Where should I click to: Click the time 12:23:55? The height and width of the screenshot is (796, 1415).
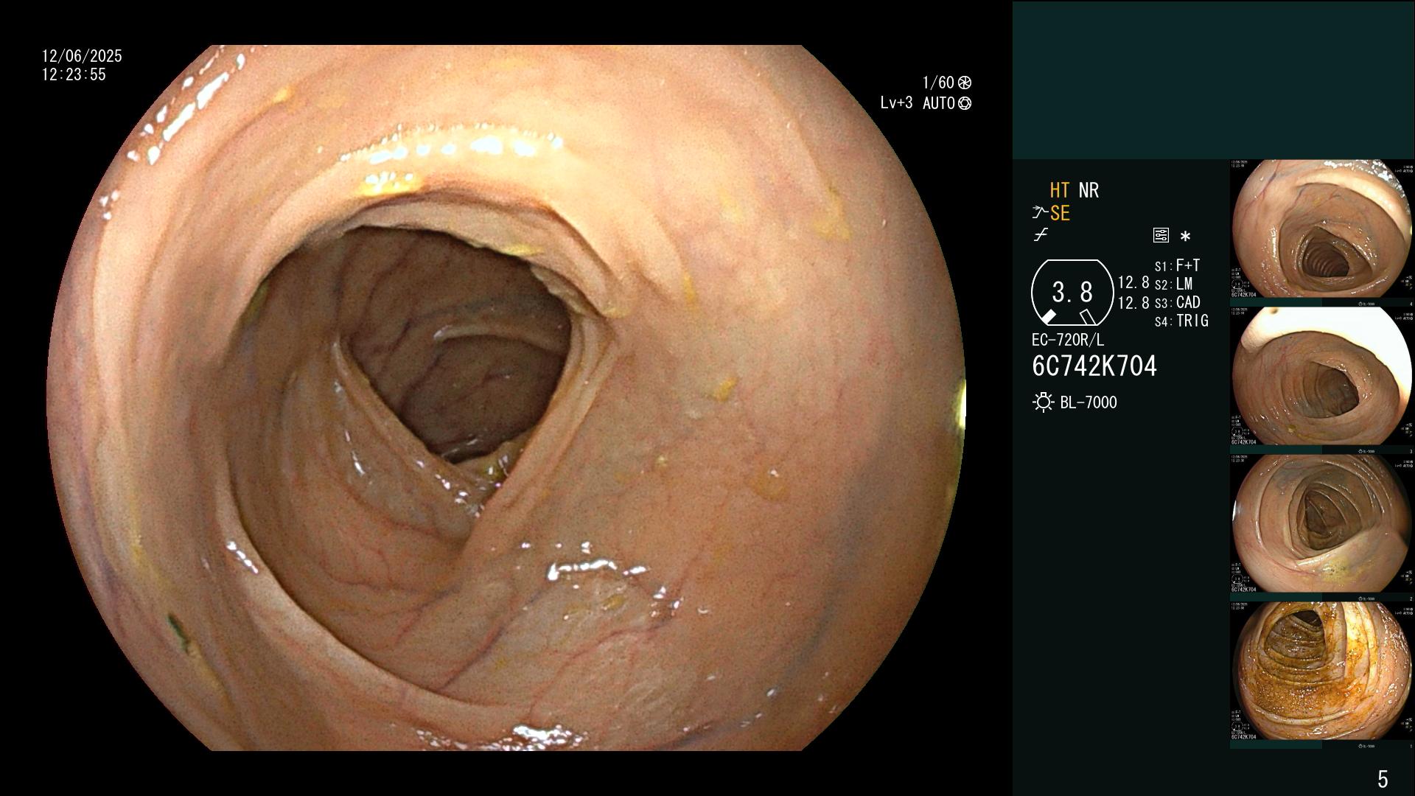pyautogui.click(x=74, y=74)
